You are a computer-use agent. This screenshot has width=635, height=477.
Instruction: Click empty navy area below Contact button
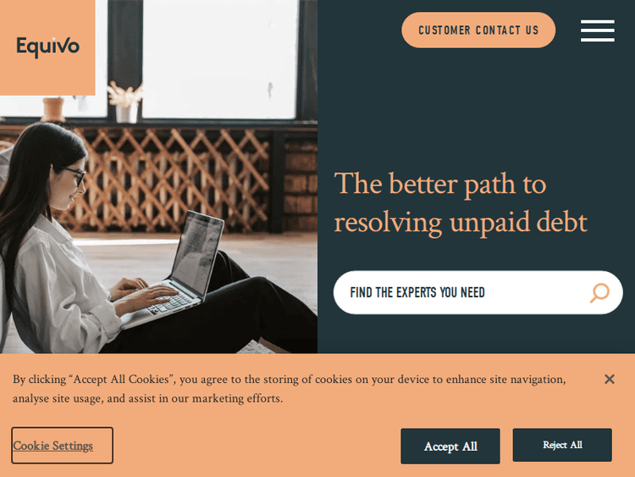[476, 105]
